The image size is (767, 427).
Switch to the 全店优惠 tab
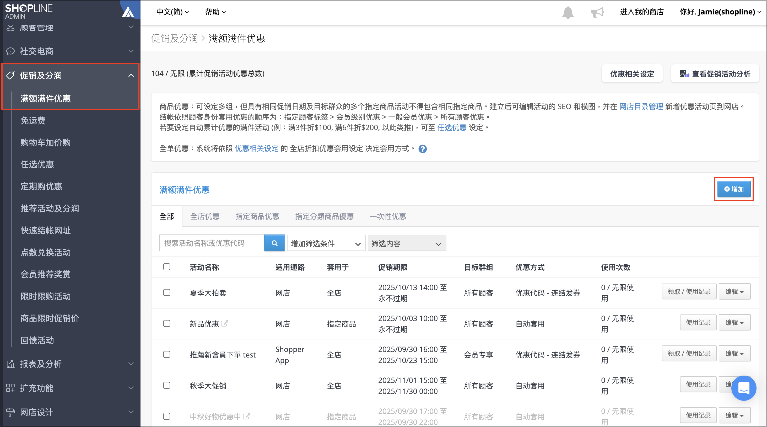click(x=205, y=216)
